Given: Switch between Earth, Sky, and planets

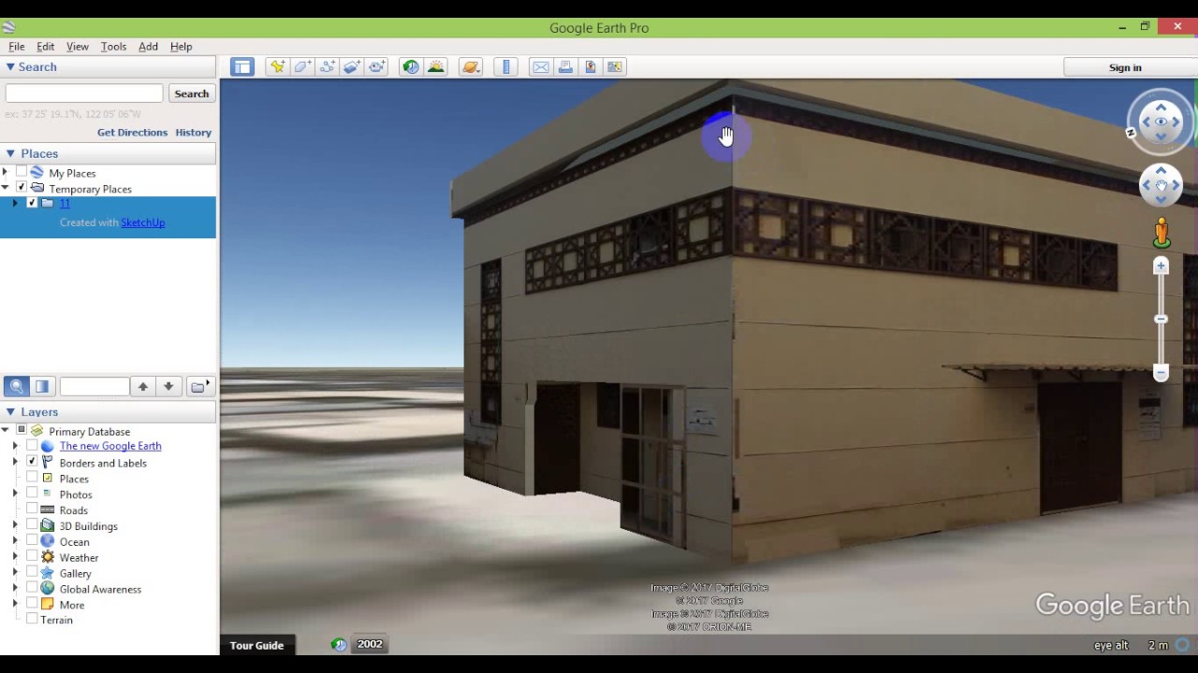Looking at the screenshot, I should 471,66.
